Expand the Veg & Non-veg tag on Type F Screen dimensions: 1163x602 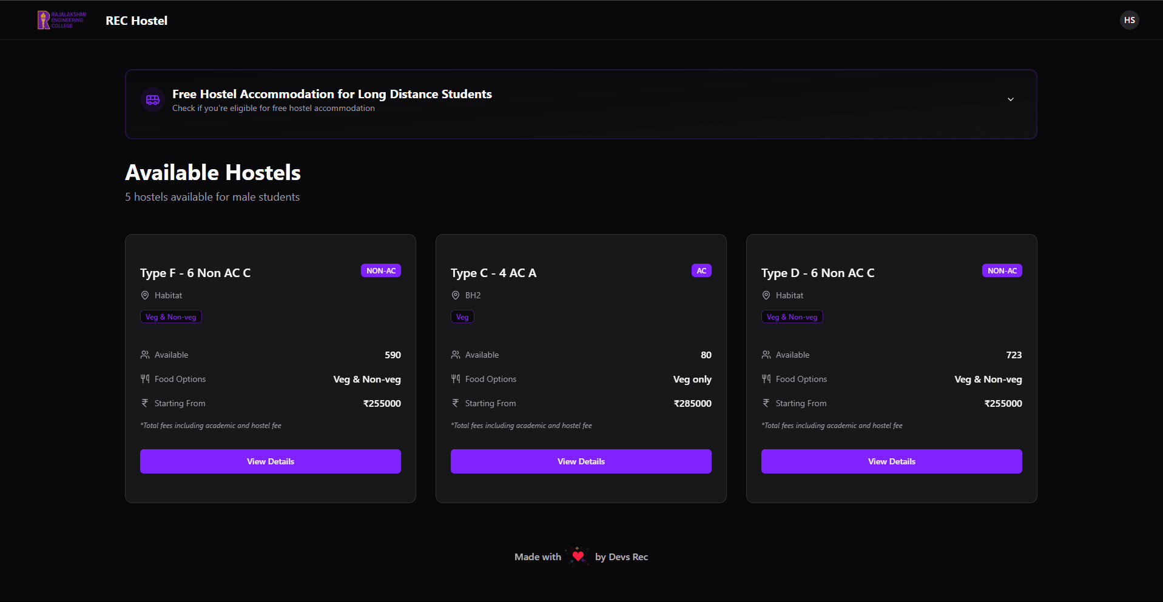pos(170,316)
